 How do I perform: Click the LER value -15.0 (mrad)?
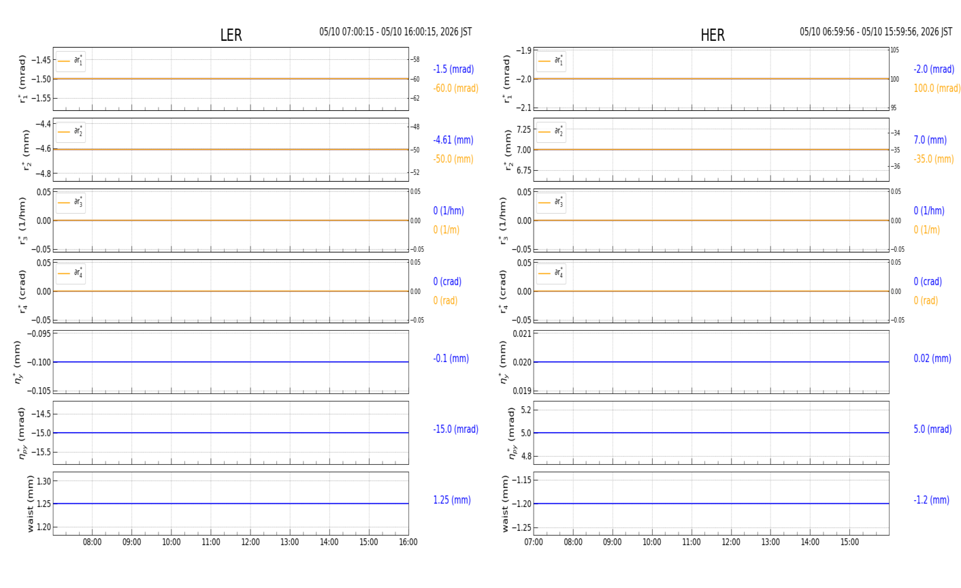point(455,429)
